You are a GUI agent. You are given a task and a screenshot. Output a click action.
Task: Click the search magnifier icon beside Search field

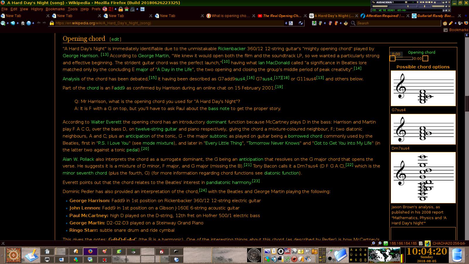(353, 23)
